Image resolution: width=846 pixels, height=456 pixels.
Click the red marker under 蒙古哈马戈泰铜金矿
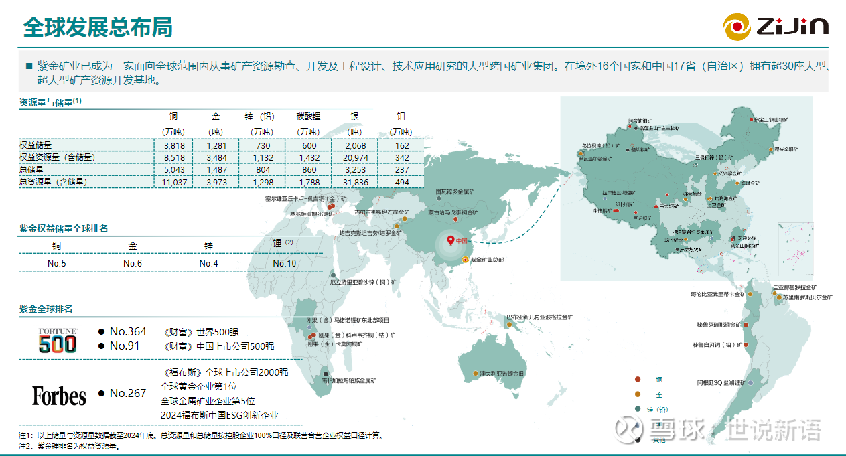(455, 219)
